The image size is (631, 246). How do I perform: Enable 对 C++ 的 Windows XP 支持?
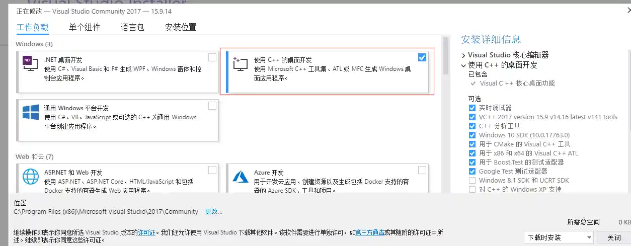(472, 189)
